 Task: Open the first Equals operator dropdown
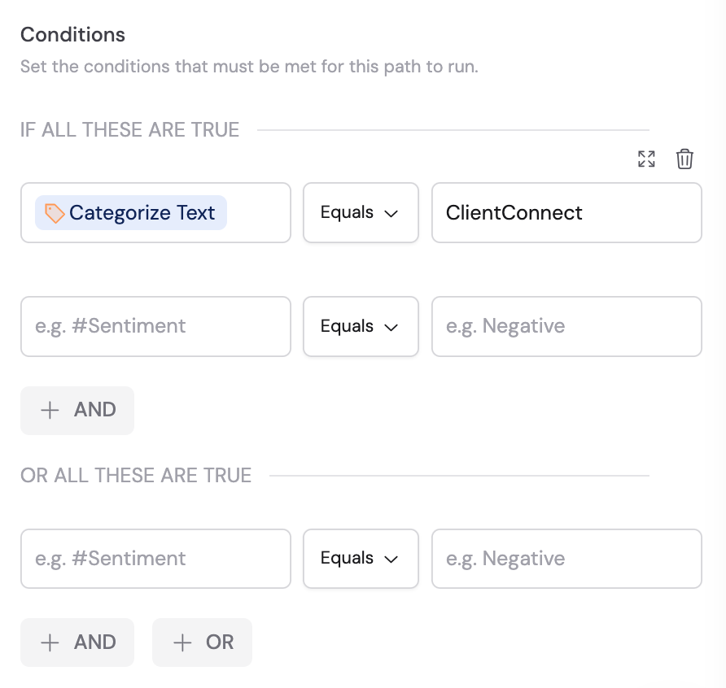pyautogui.click(x=361, y=213)
